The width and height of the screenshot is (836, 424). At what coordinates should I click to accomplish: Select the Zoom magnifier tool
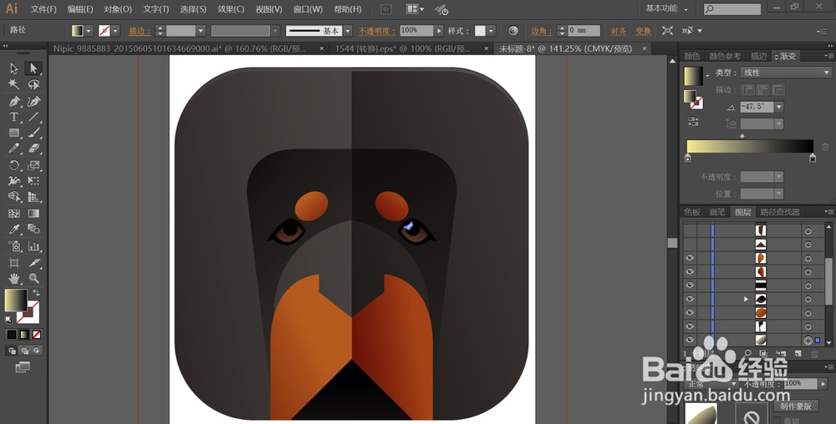(x=33, y=278)
